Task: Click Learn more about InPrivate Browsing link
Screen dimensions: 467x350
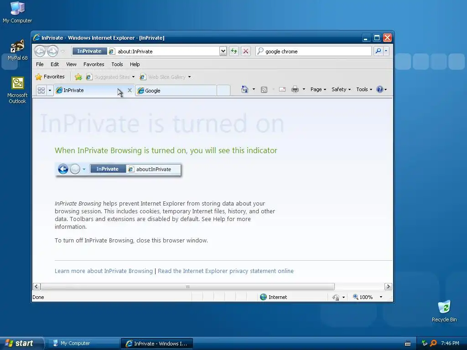Action: [x=104, y=271]
